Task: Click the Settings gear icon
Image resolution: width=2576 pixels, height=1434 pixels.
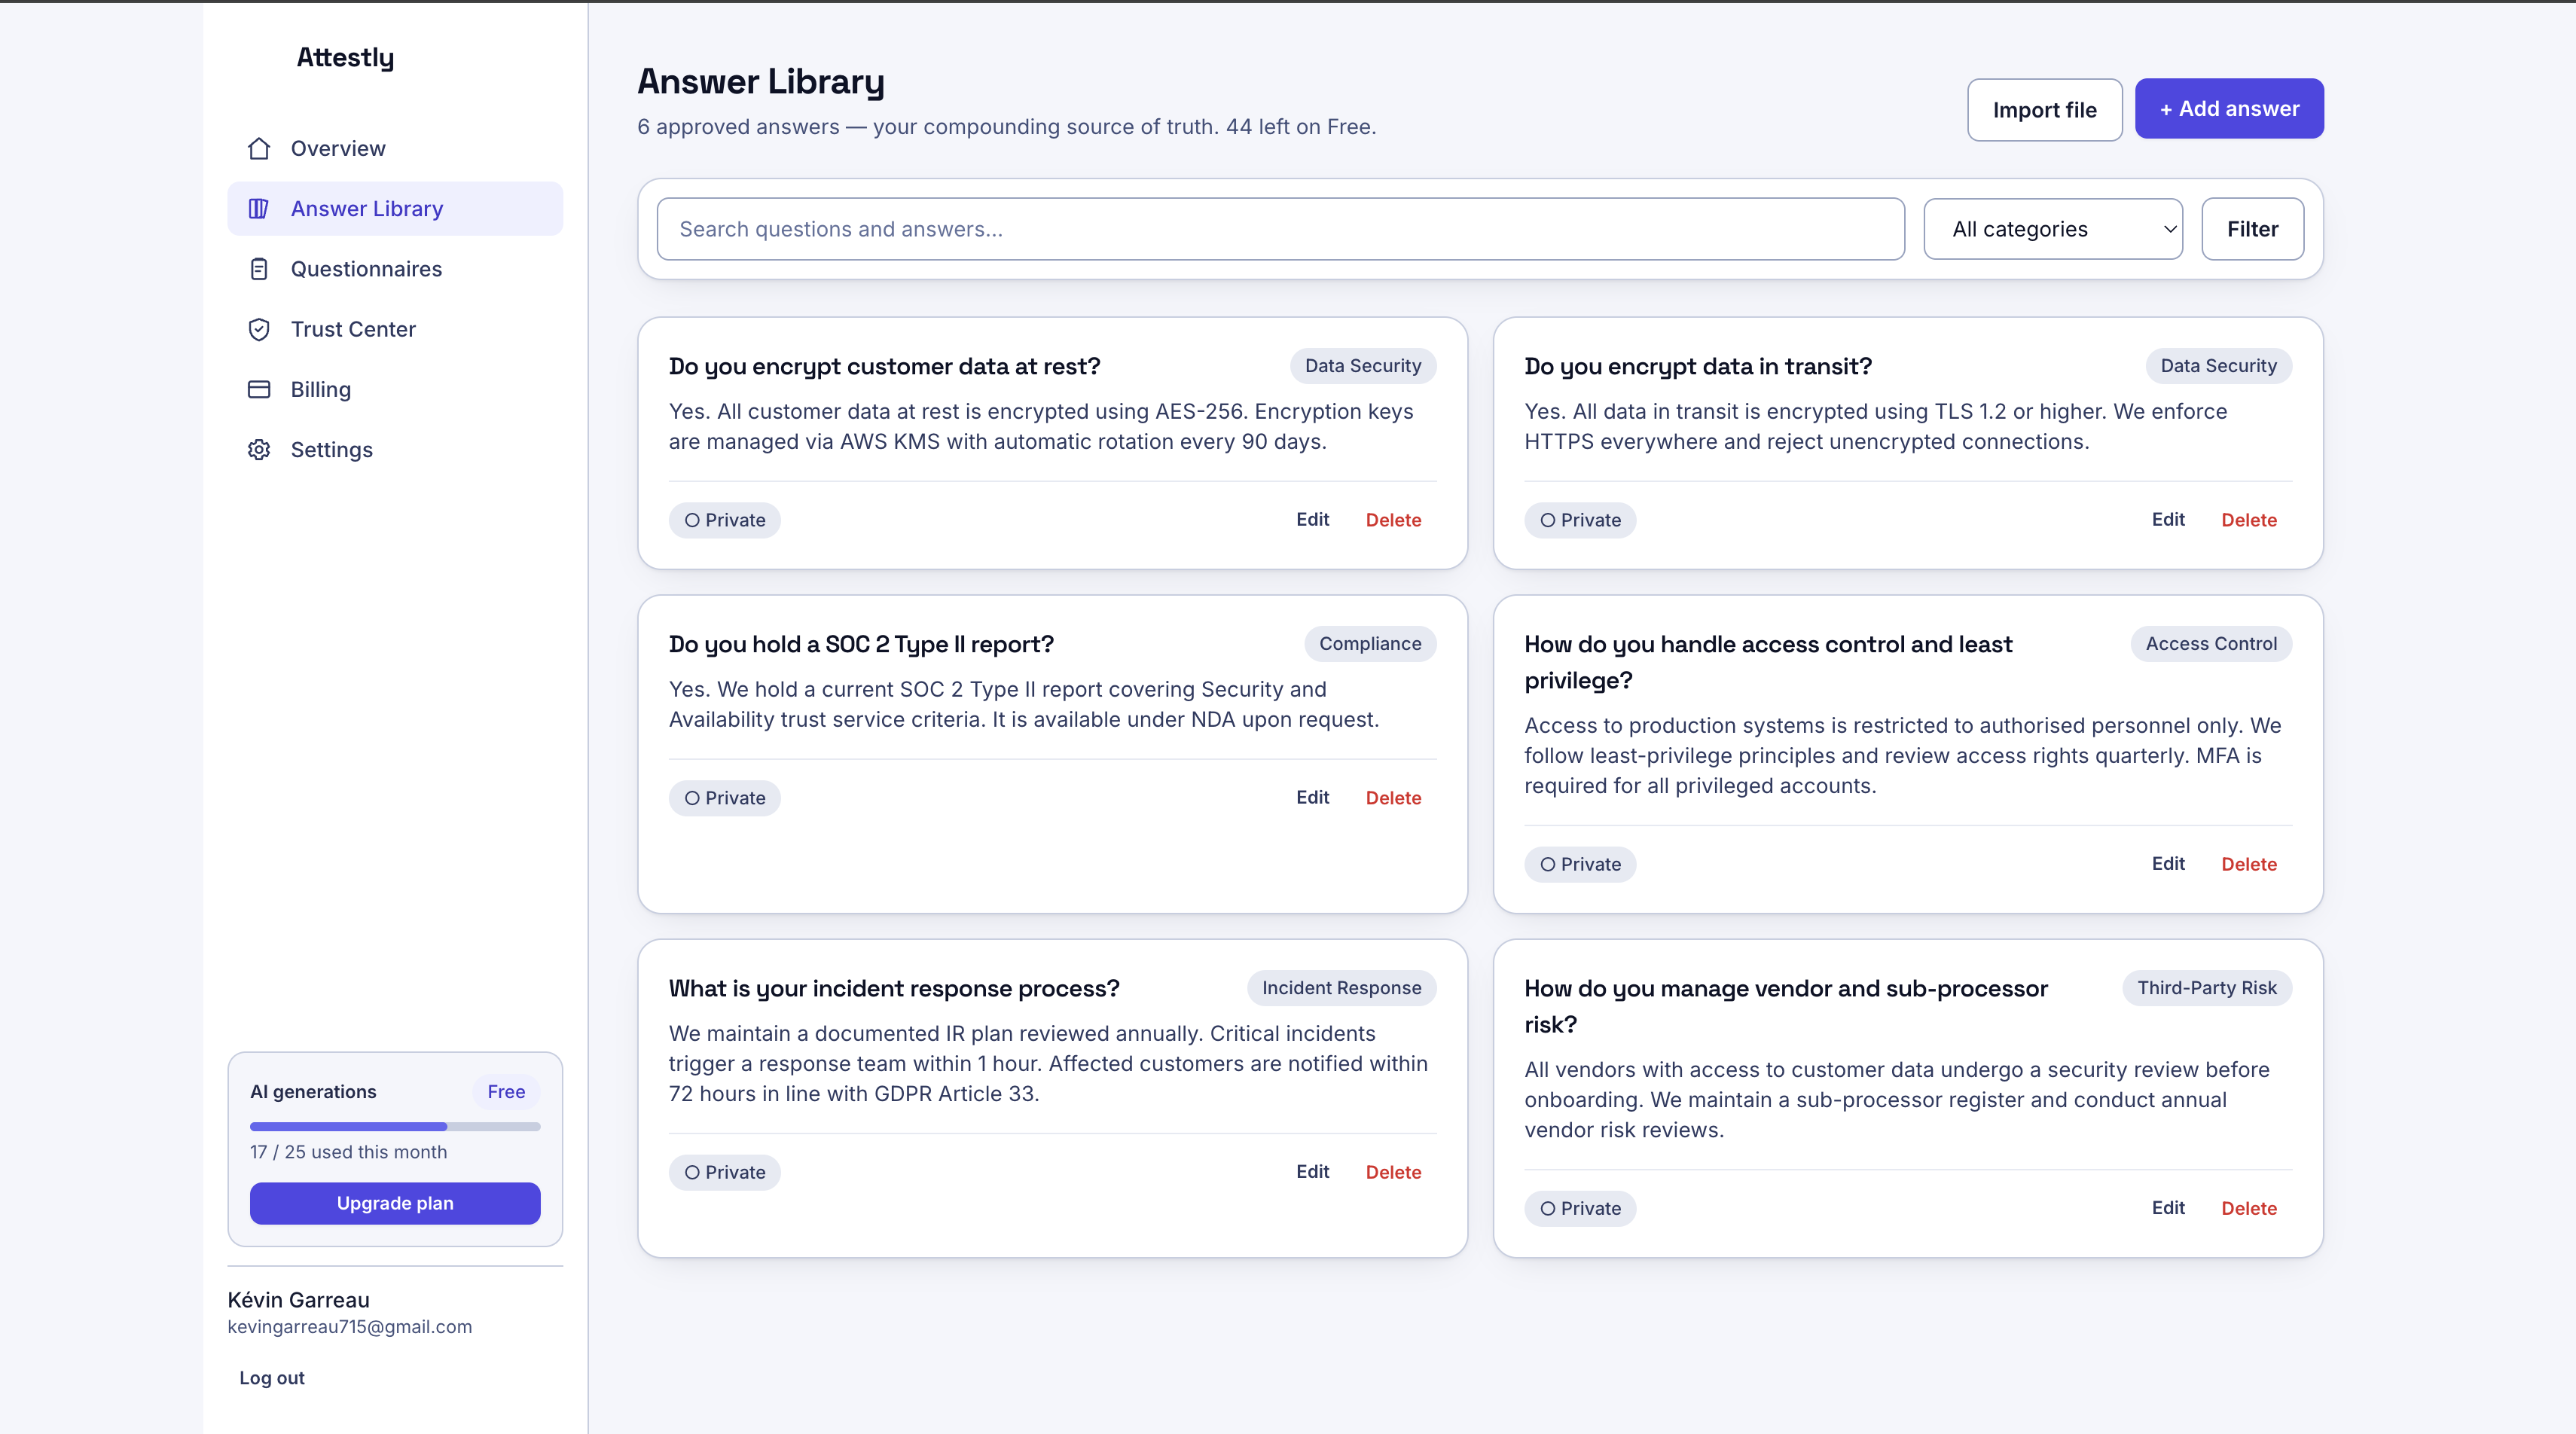Action: (259, 449)
